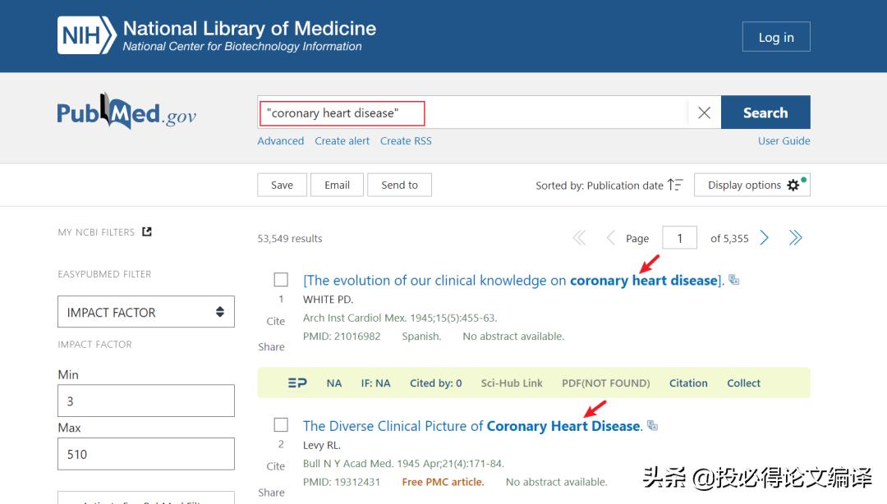This screenshot has height=504, width=887.
Task: Jump to last page with the double-chevron icon
Action: (795, 237)
